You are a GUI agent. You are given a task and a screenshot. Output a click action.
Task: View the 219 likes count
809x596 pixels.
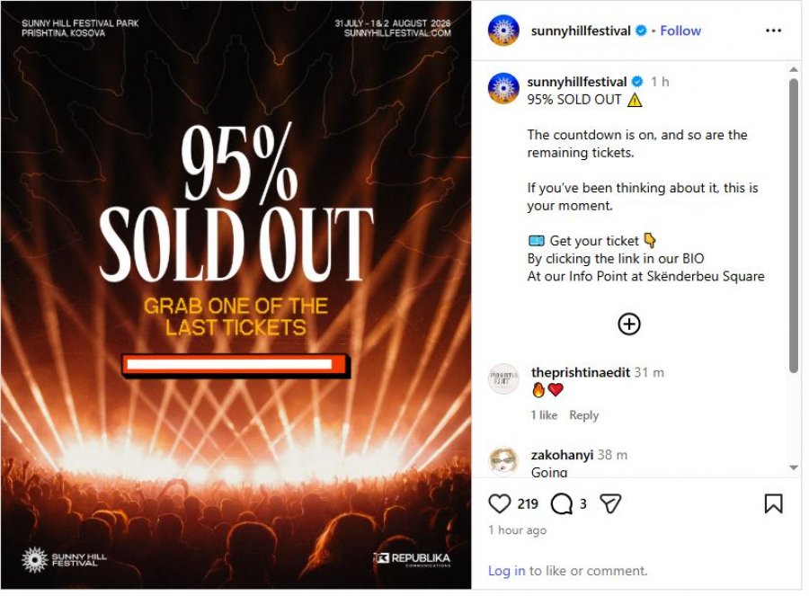528,503
